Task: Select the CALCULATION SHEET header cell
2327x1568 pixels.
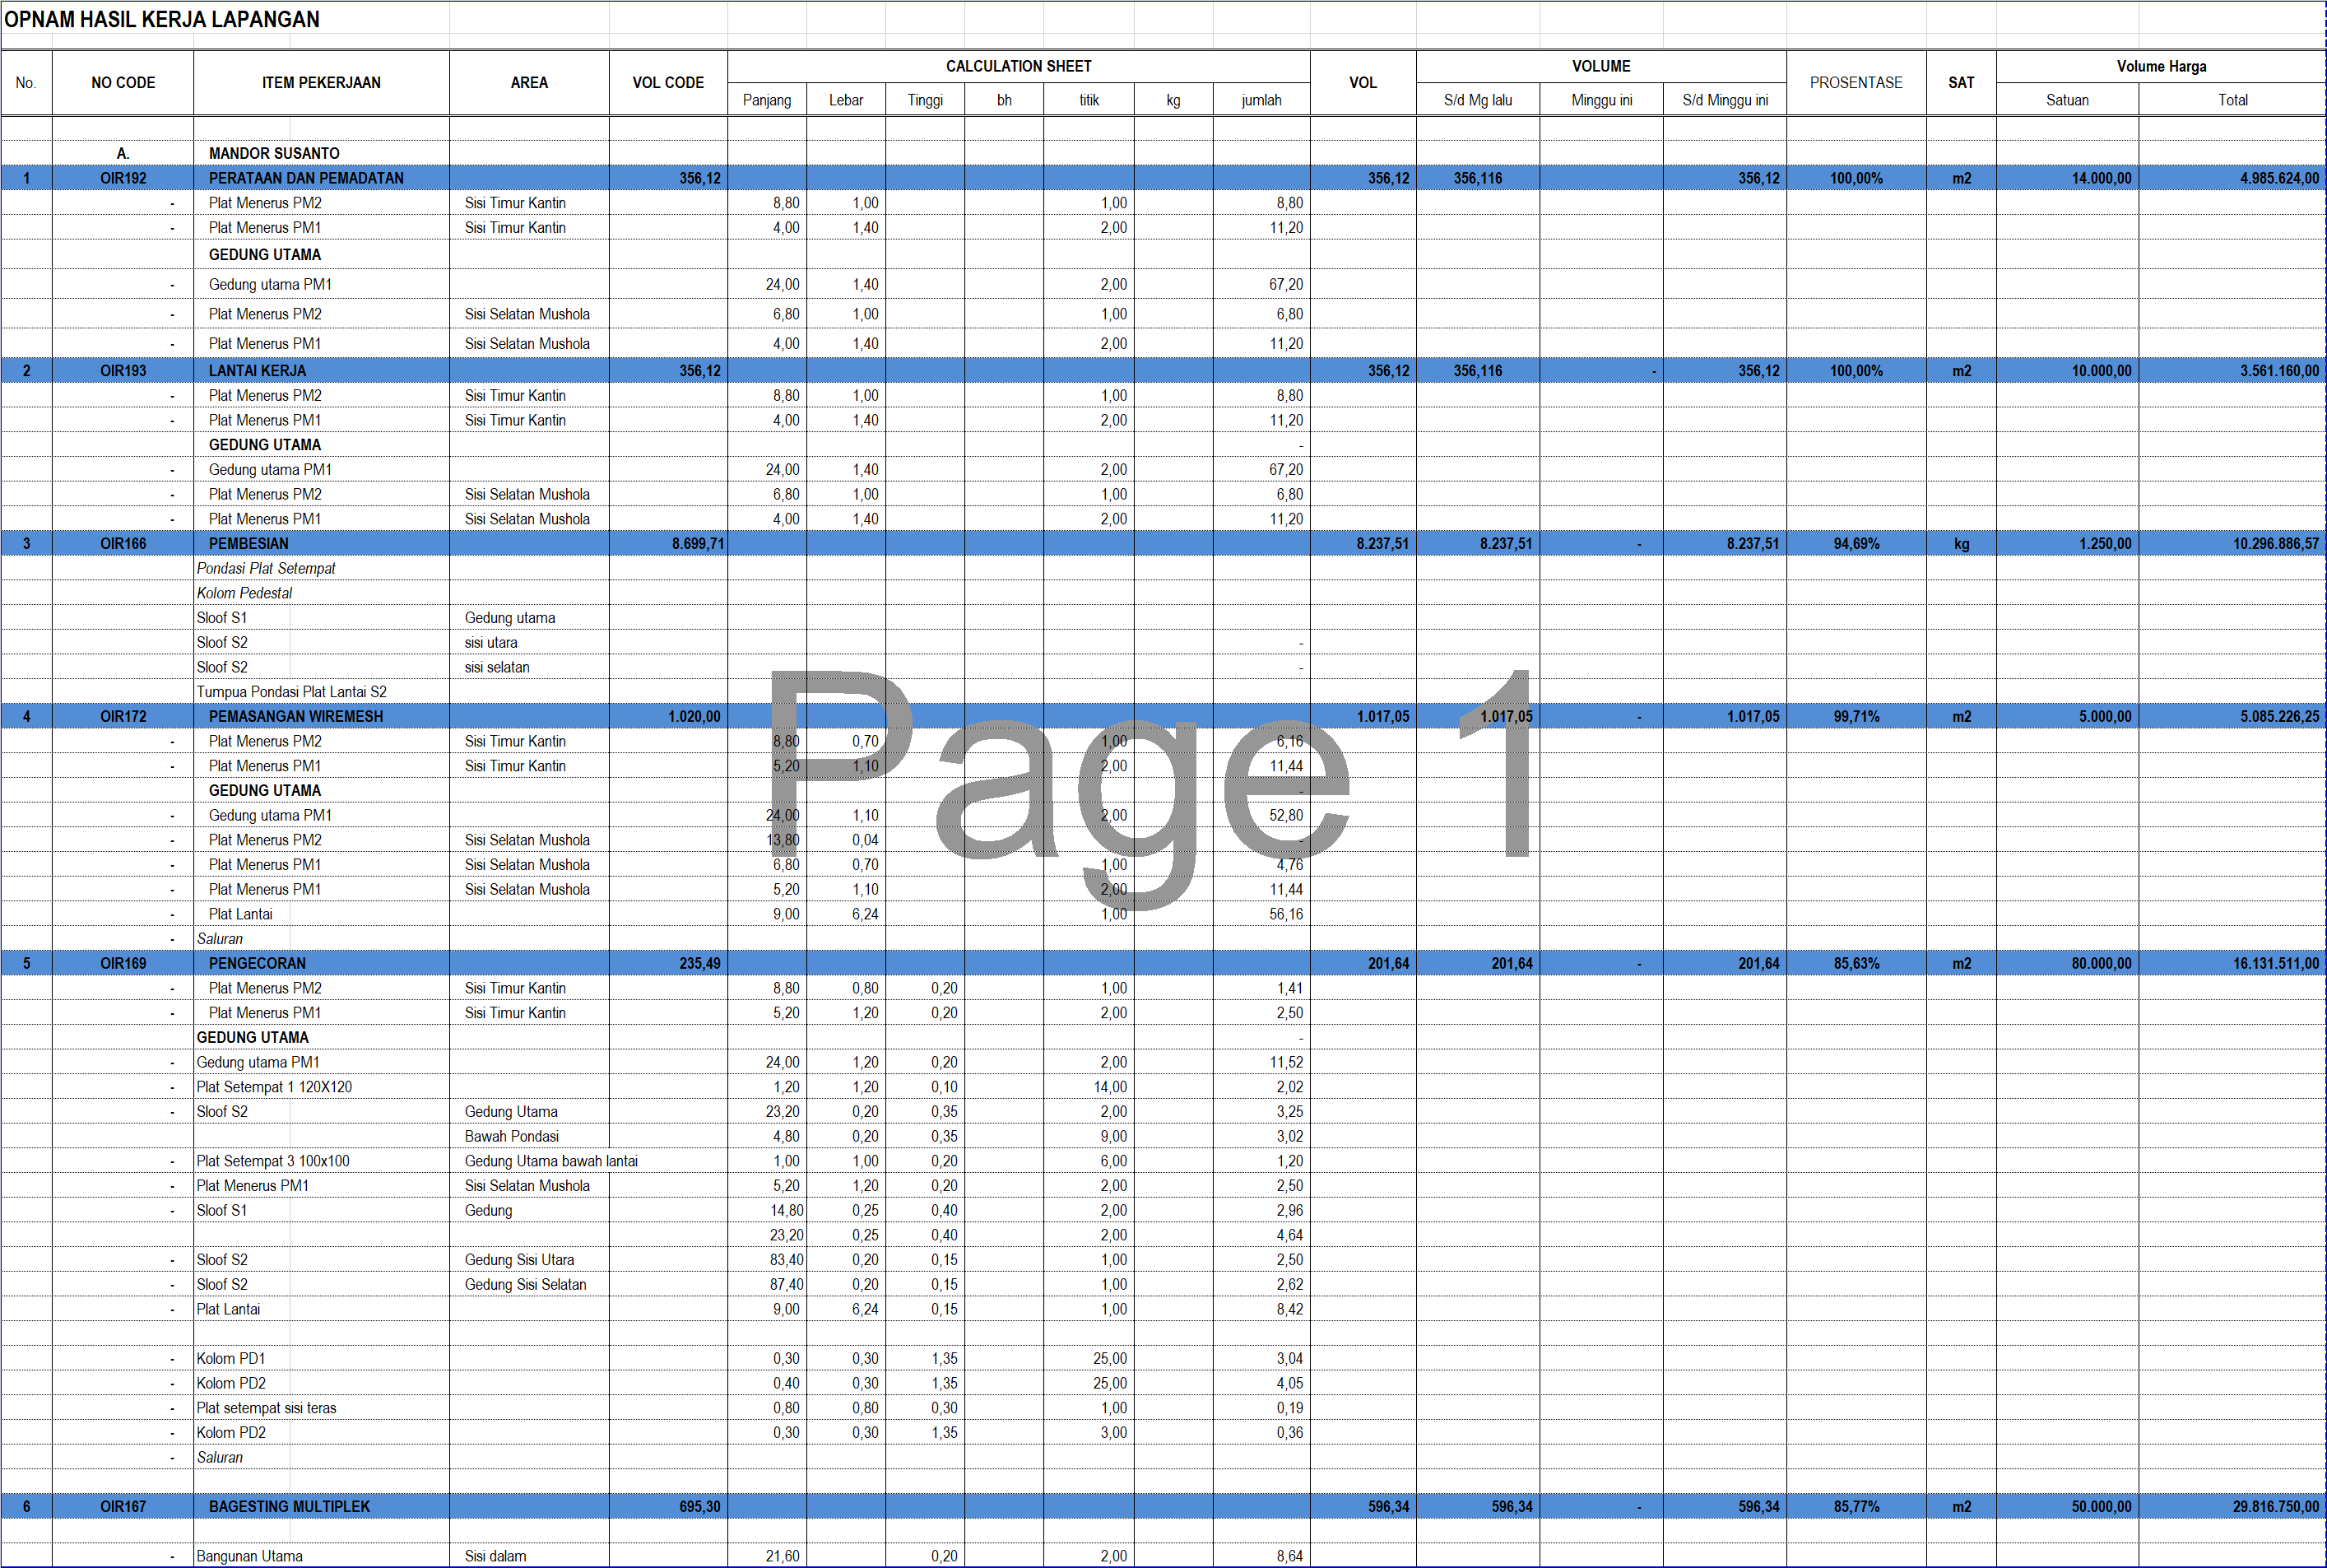Action: click(x=1018, y=66)
